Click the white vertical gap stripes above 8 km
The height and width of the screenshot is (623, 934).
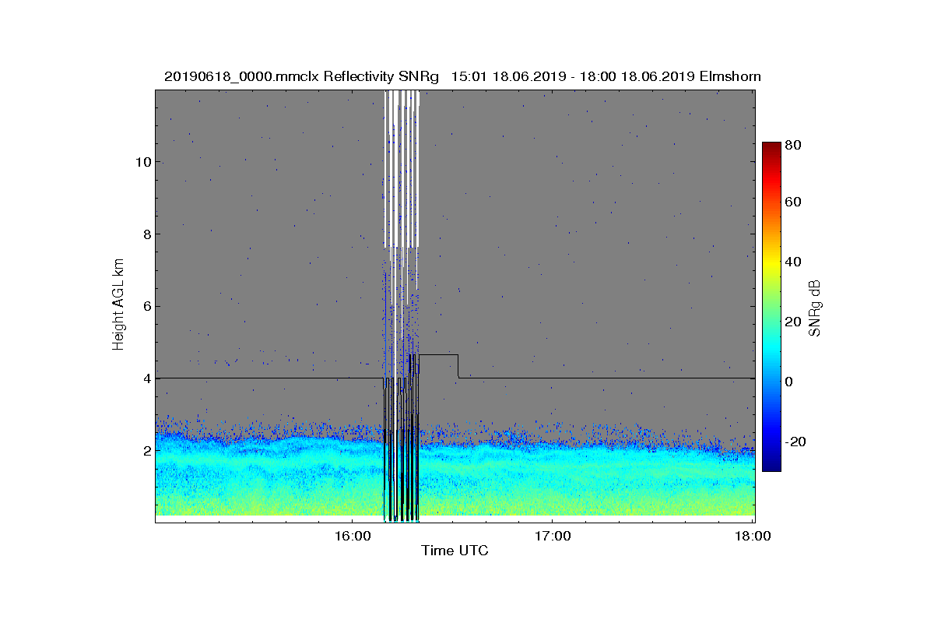pos(402,169)
